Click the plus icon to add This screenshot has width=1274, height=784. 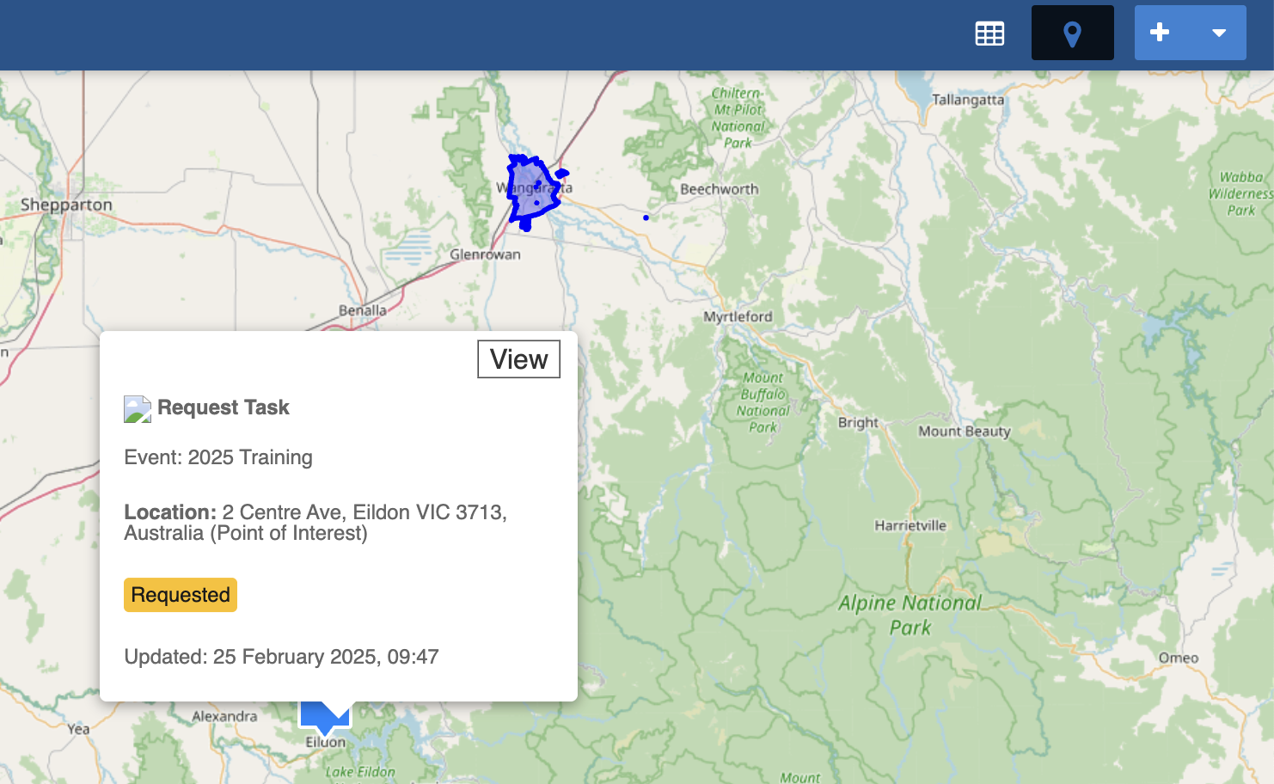point(1160,33)
